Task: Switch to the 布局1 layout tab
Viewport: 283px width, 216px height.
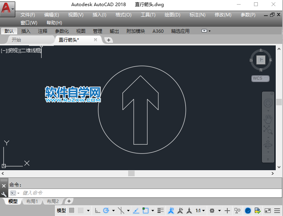Action: [x=32, y=201]
